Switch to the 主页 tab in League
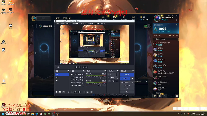Viewport: 207px width, 116px height. pos(57,18)
